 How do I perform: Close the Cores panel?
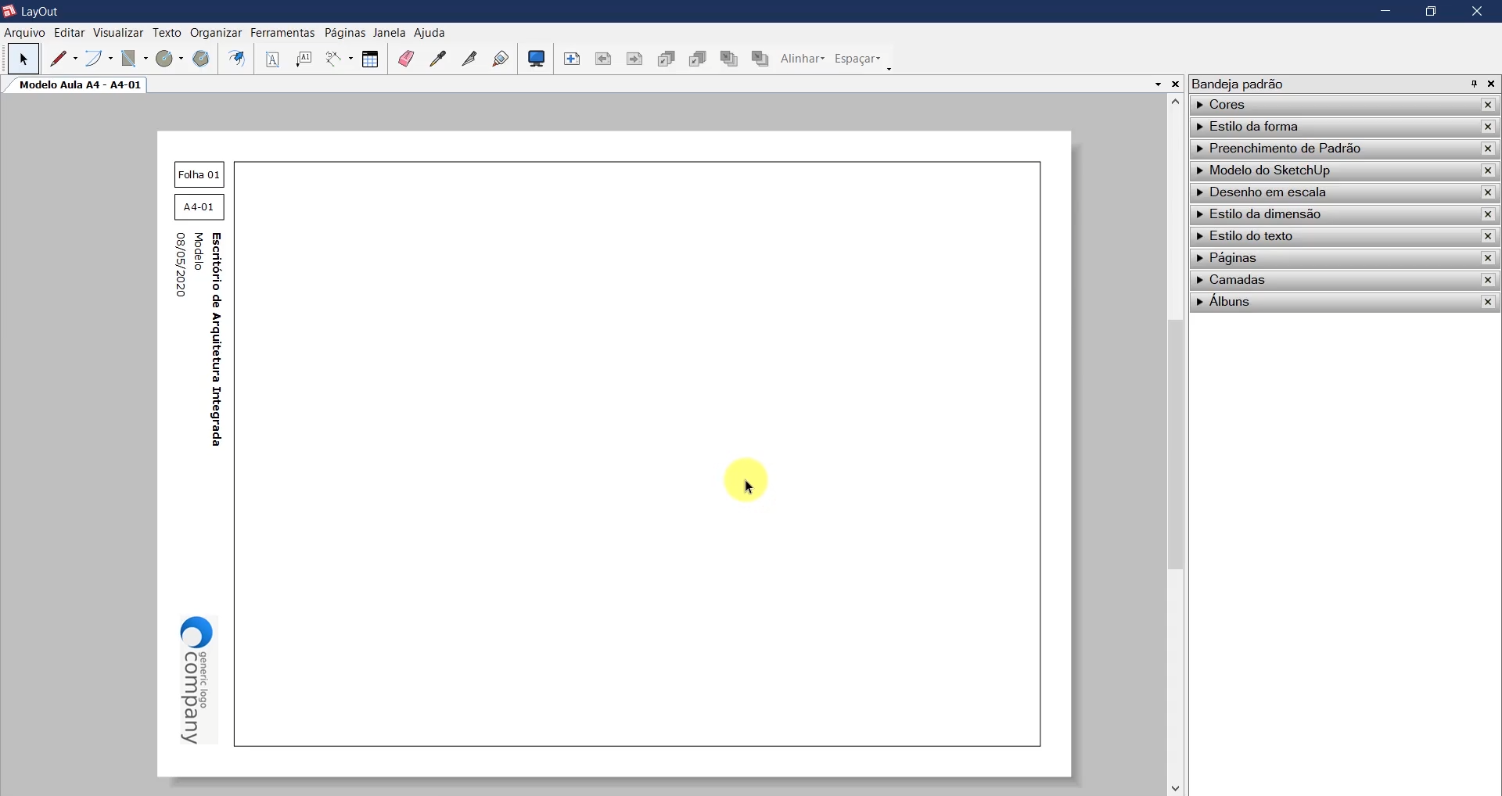[x=1489, y=106]
